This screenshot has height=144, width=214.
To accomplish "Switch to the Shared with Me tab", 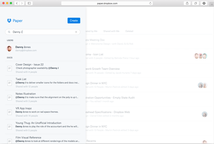I will click(111, 31).
